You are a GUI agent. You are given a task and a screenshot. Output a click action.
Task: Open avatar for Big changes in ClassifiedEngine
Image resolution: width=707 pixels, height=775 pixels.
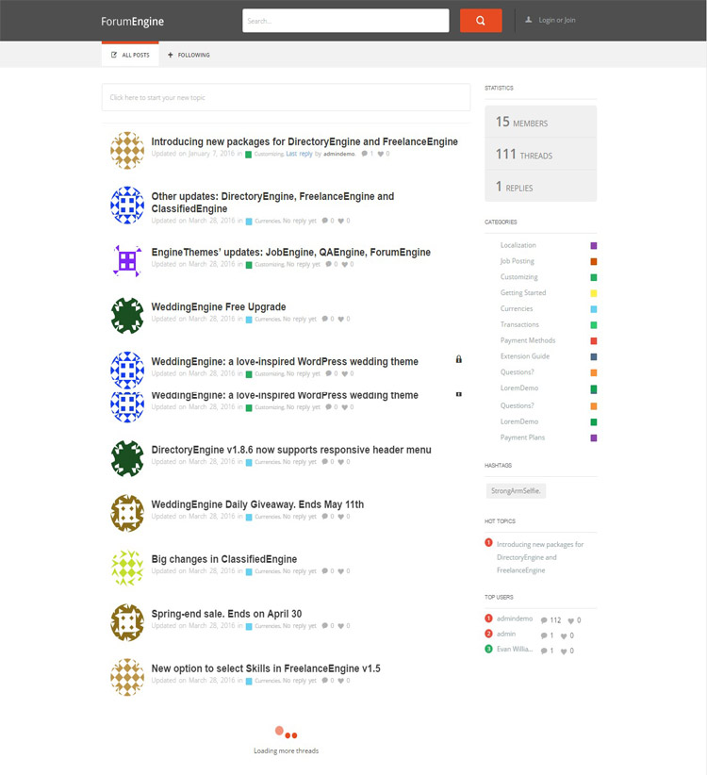(127, 568)
